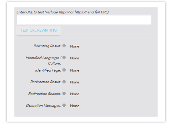Click info icon beside Operation Messages
172x126 pixels.
click(64, 105)
